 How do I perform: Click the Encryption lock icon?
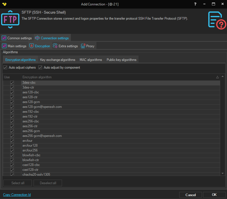tap(32, 46)
